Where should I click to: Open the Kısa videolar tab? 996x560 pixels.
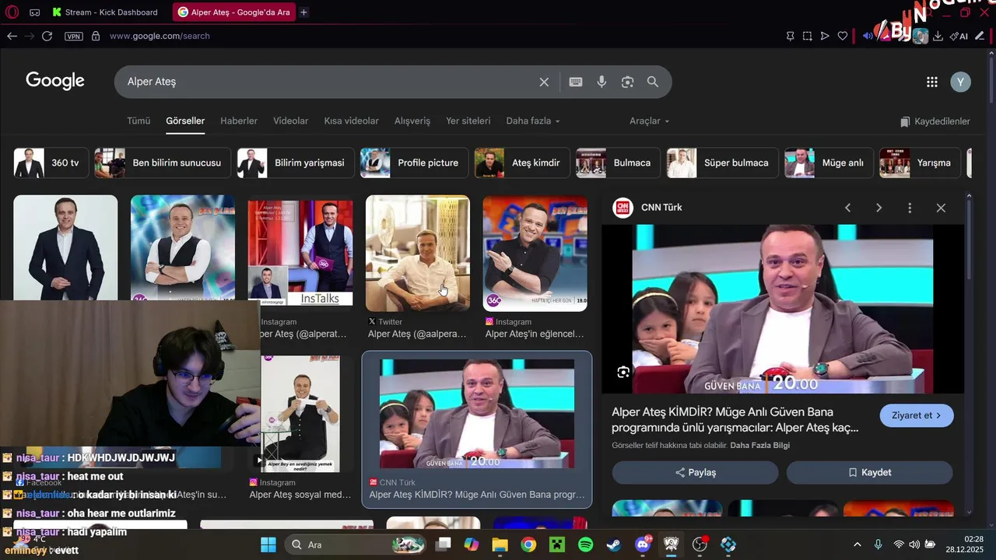pyautogui.click(x=352, y=121)
